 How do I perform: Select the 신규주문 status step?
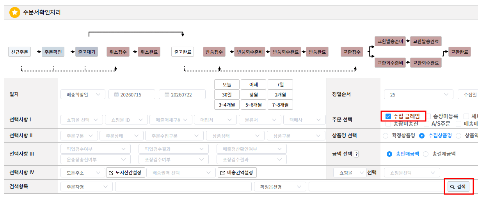click(20, 52)
